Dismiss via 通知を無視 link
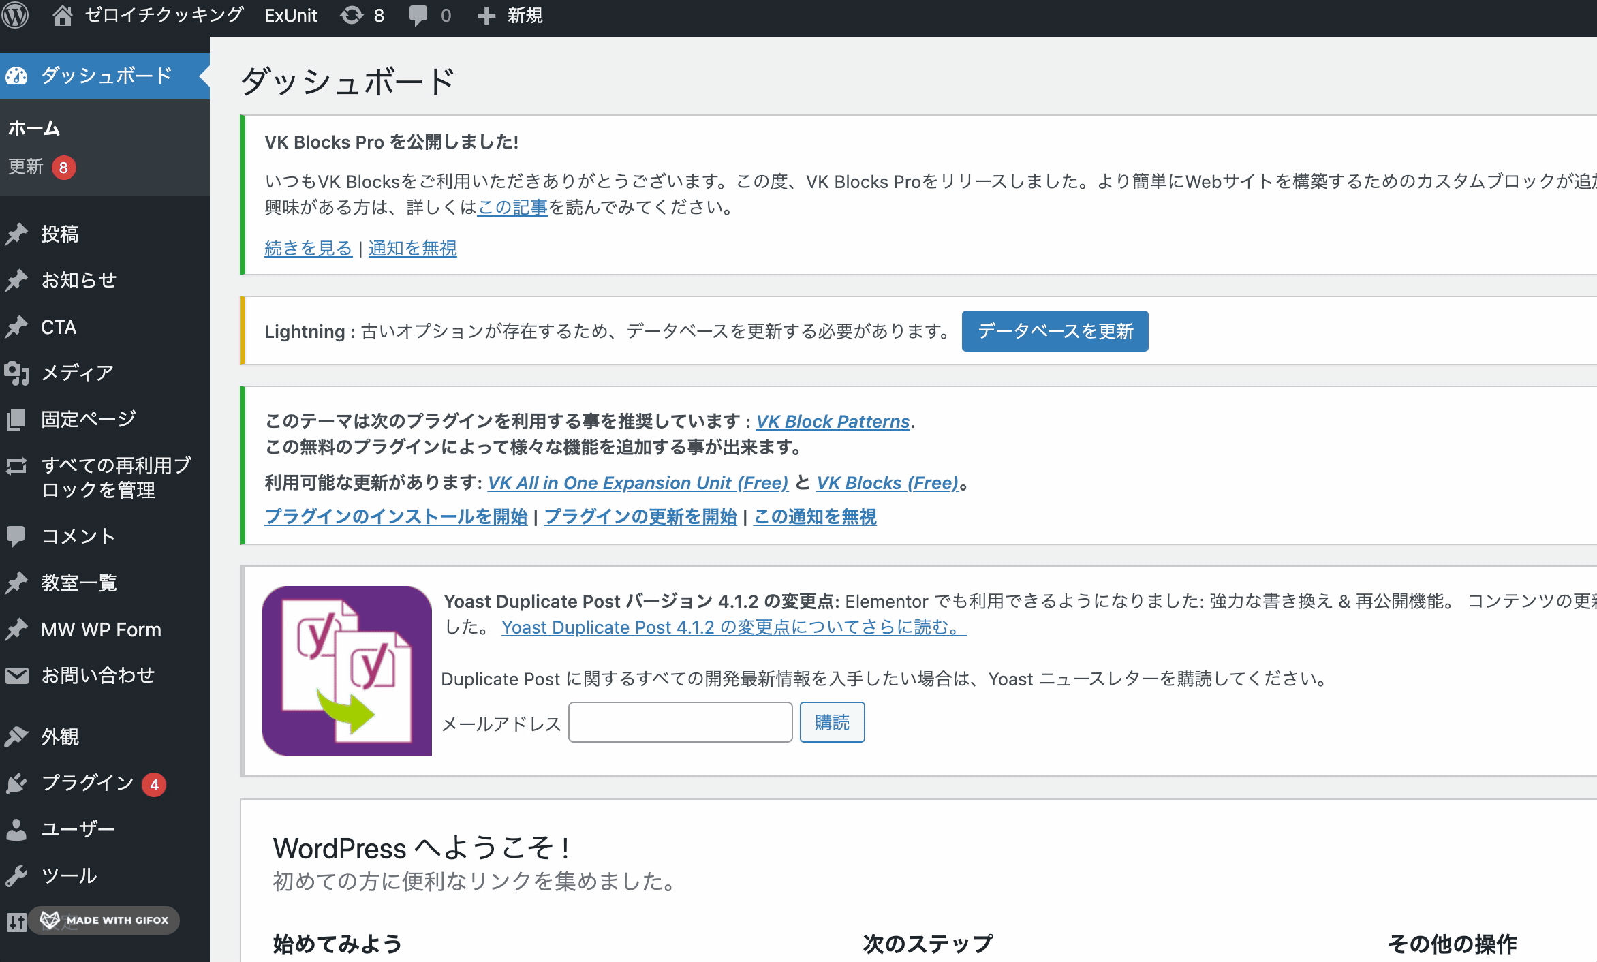This screenshot has width=1597, height=962. click(412, 248)
